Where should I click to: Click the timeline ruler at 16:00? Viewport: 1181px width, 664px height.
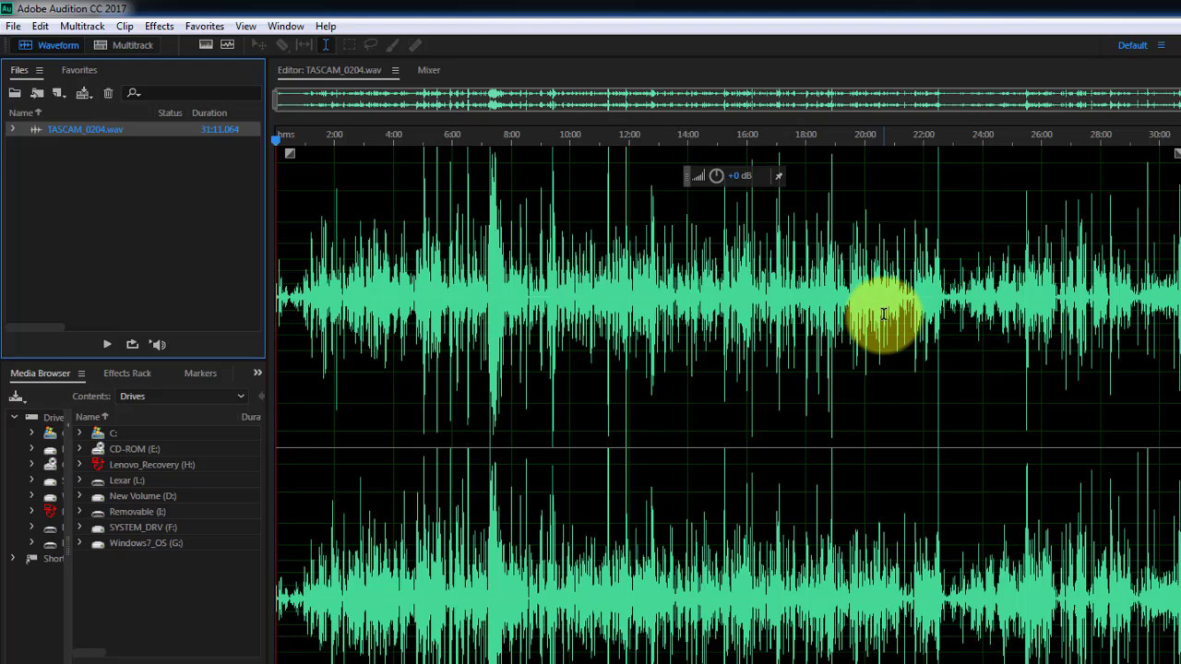[x=747, y=135]
